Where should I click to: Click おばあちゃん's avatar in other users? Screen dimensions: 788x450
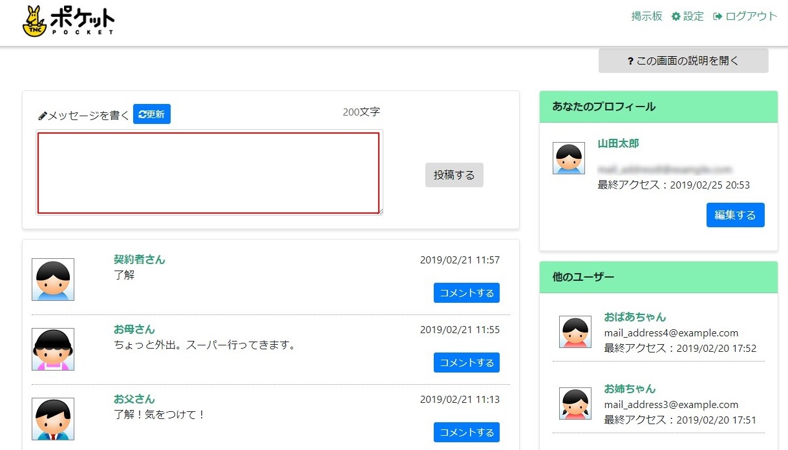coord(575,332)
